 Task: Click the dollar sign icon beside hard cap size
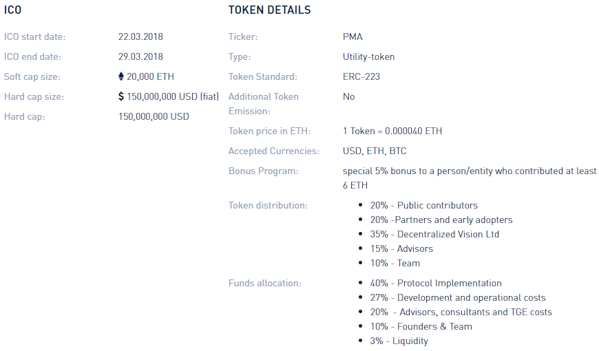point(121,96)
